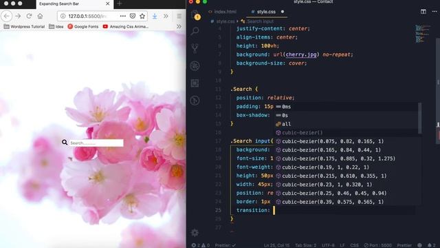440x248 pixels.
Task: Split the VS Code editor right
Action: (423, 12)
